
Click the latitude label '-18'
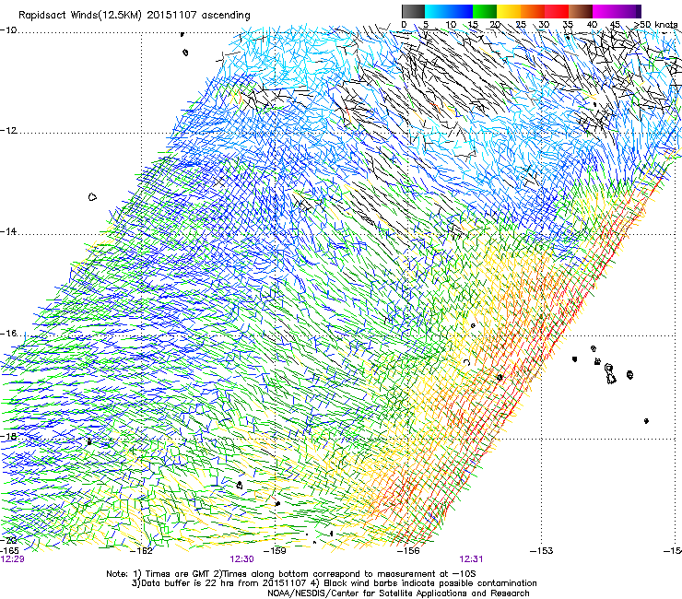(8, 436)
